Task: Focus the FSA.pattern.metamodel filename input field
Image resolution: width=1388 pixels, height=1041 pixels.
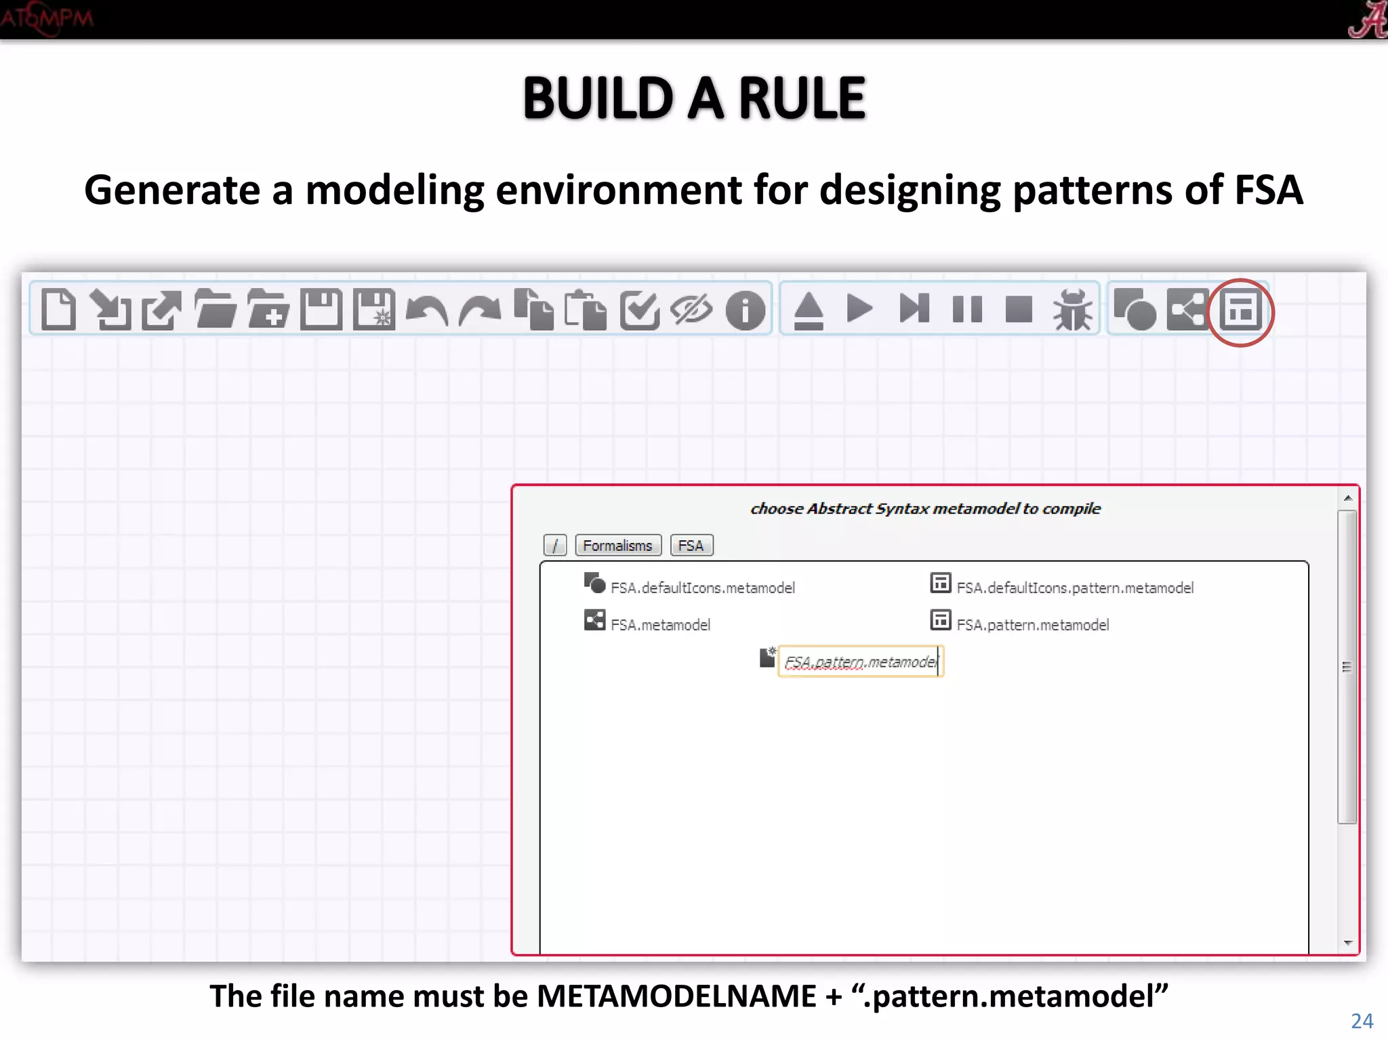Action: 861,661
